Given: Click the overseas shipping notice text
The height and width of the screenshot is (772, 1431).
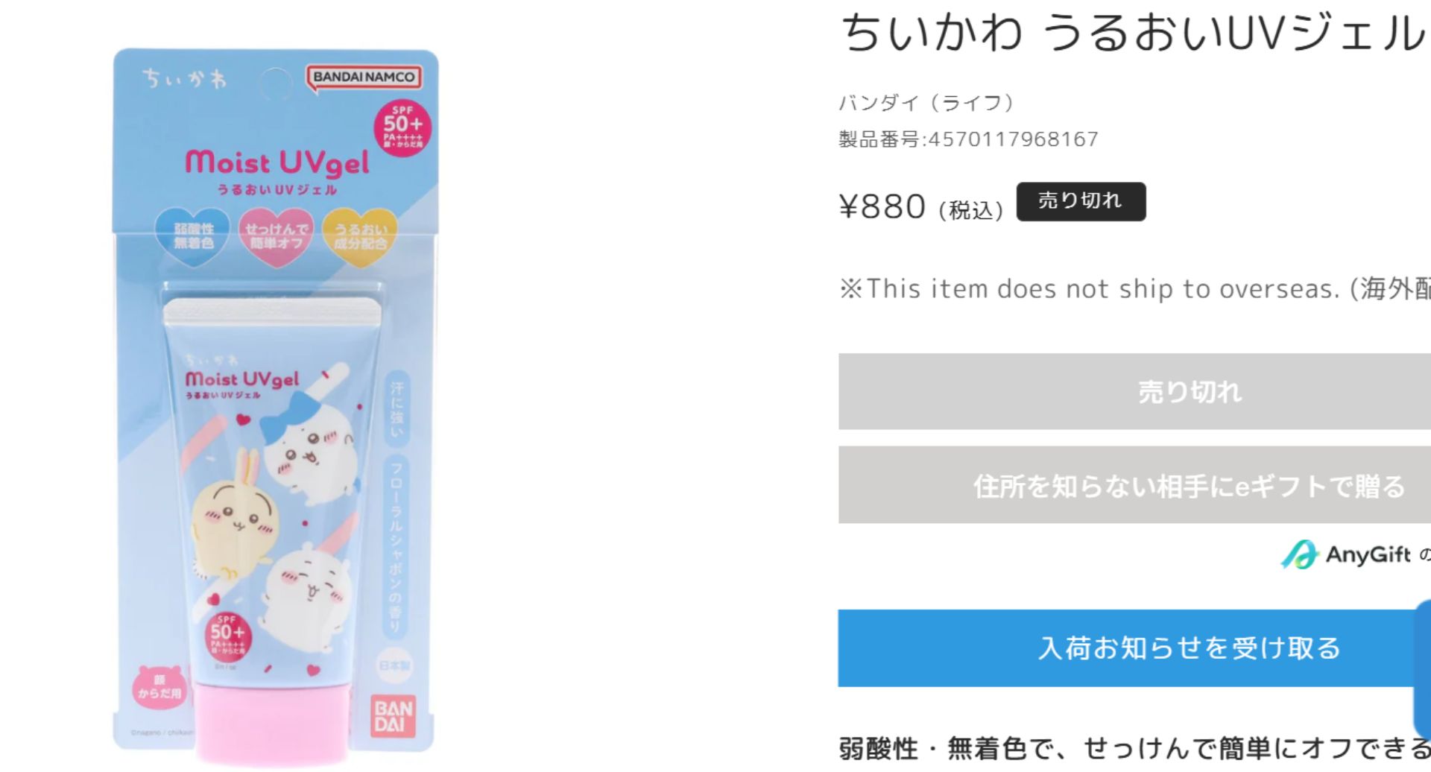Looking at the screenshot, I should (x=1134, y=288).
